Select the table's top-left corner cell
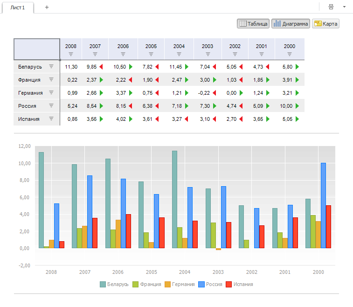This screenshot has width=353, height=307. point(37,49)
